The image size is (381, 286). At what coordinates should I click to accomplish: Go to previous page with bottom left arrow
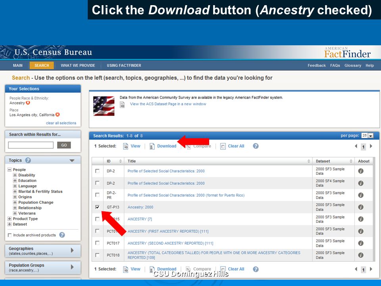click(x=356, y=269)
